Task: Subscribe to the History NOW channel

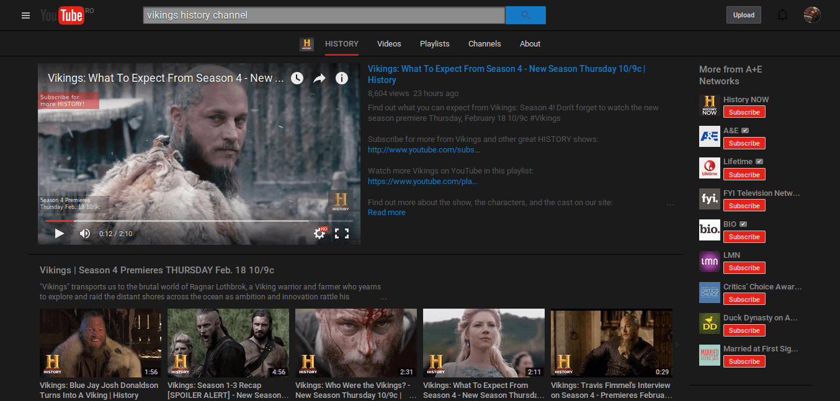Action: click(x=744, y=112)
